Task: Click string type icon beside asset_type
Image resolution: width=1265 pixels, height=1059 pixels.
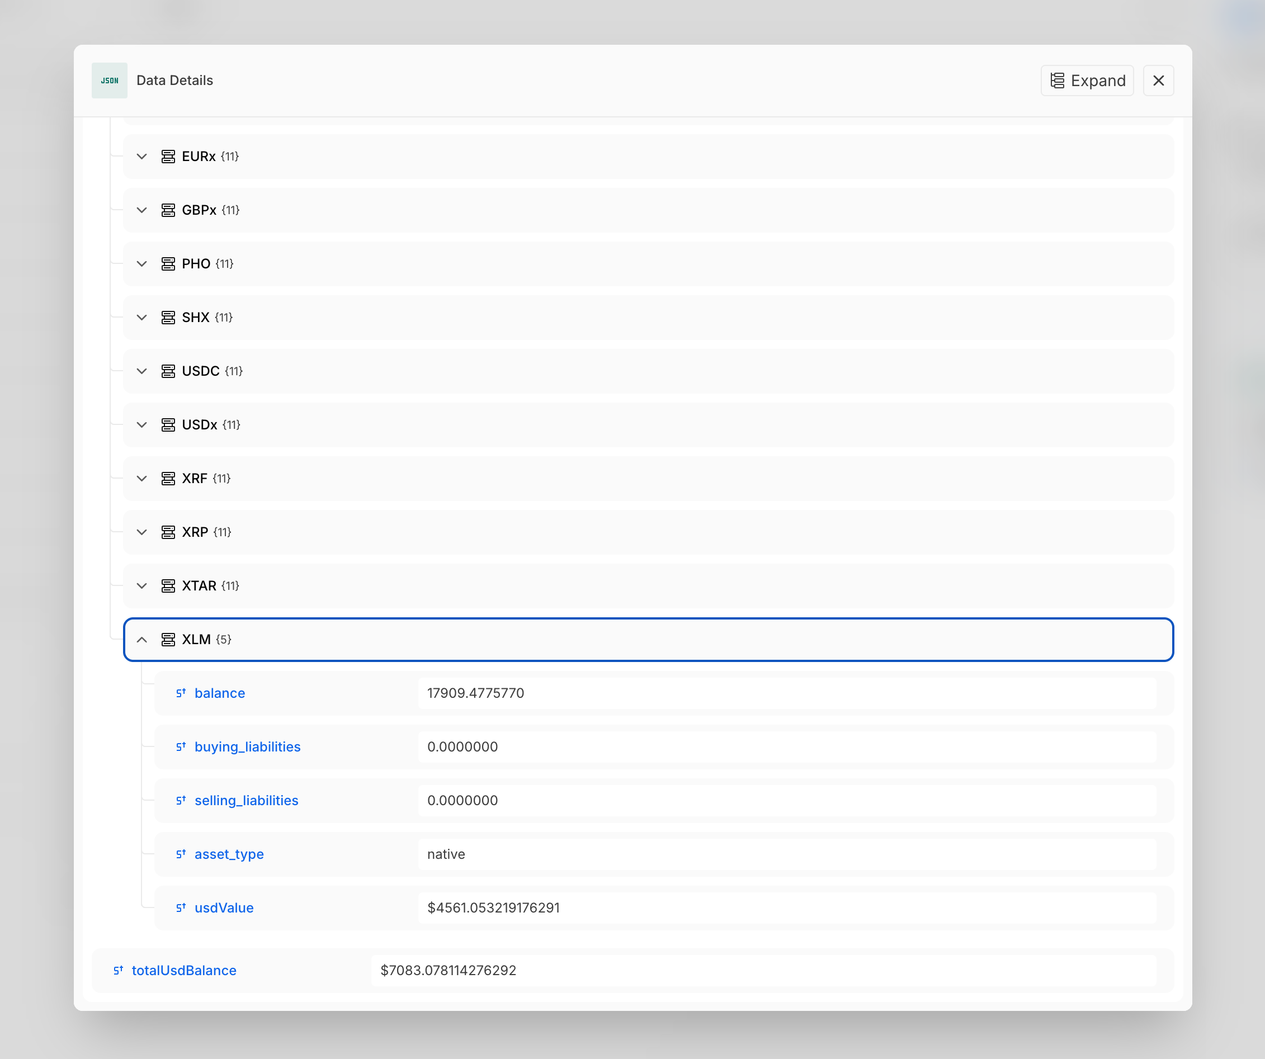Action: click(181, 854)
